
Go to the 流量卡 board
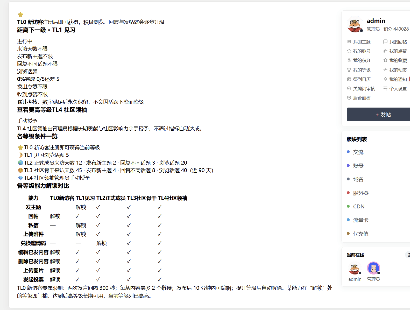tap(361, 220)
